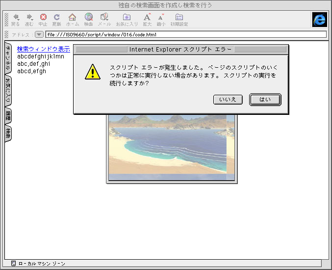The height and width of the screenshot is (270, 332).
Task: Click the toolbar drag handle beside Back
Action: point(6,20)
